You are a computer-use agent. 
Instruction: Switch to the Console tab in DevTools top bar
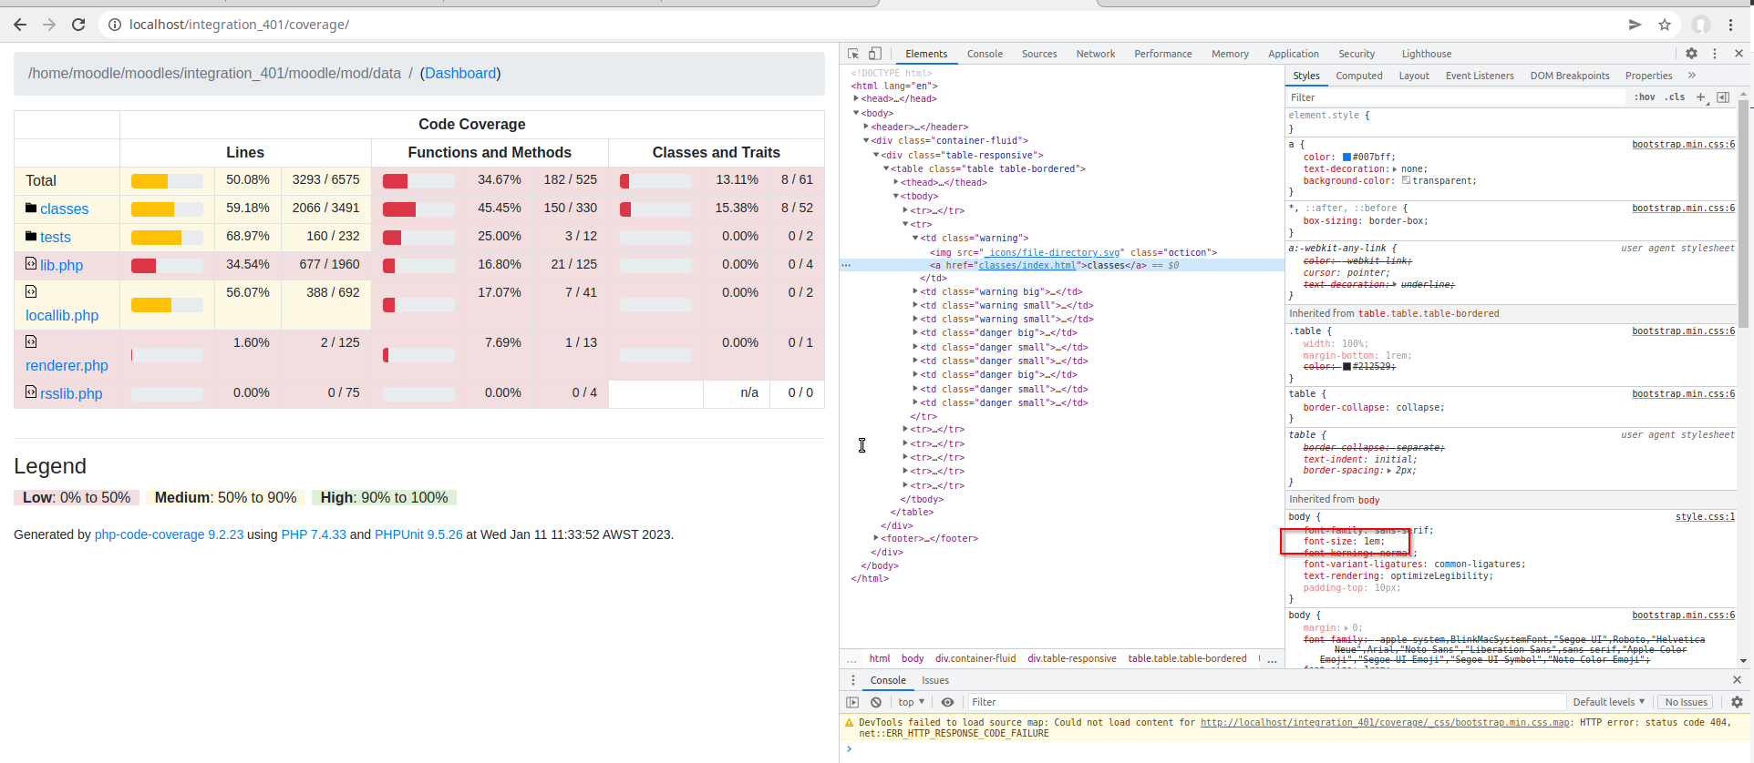(x=985, y=54)
